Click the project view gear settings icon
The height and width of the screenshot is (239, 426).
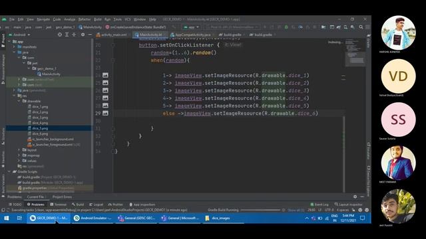(x=83, y=35)
